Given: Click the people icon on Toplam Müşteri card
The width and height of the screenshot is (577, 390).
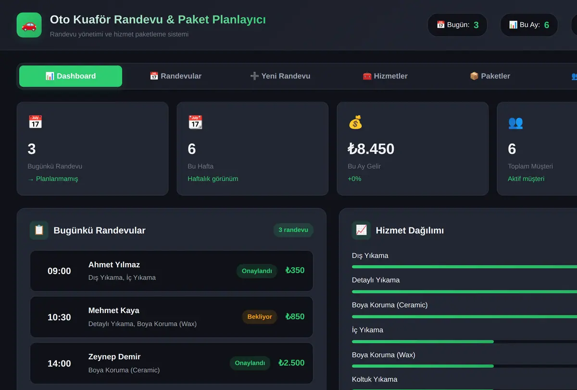Looking at the screenshot, I should [515, 122].
